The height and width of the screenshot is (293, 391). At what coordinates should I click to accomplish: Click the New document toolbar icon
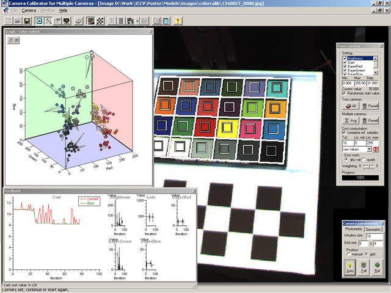click(x=9, y=21)
